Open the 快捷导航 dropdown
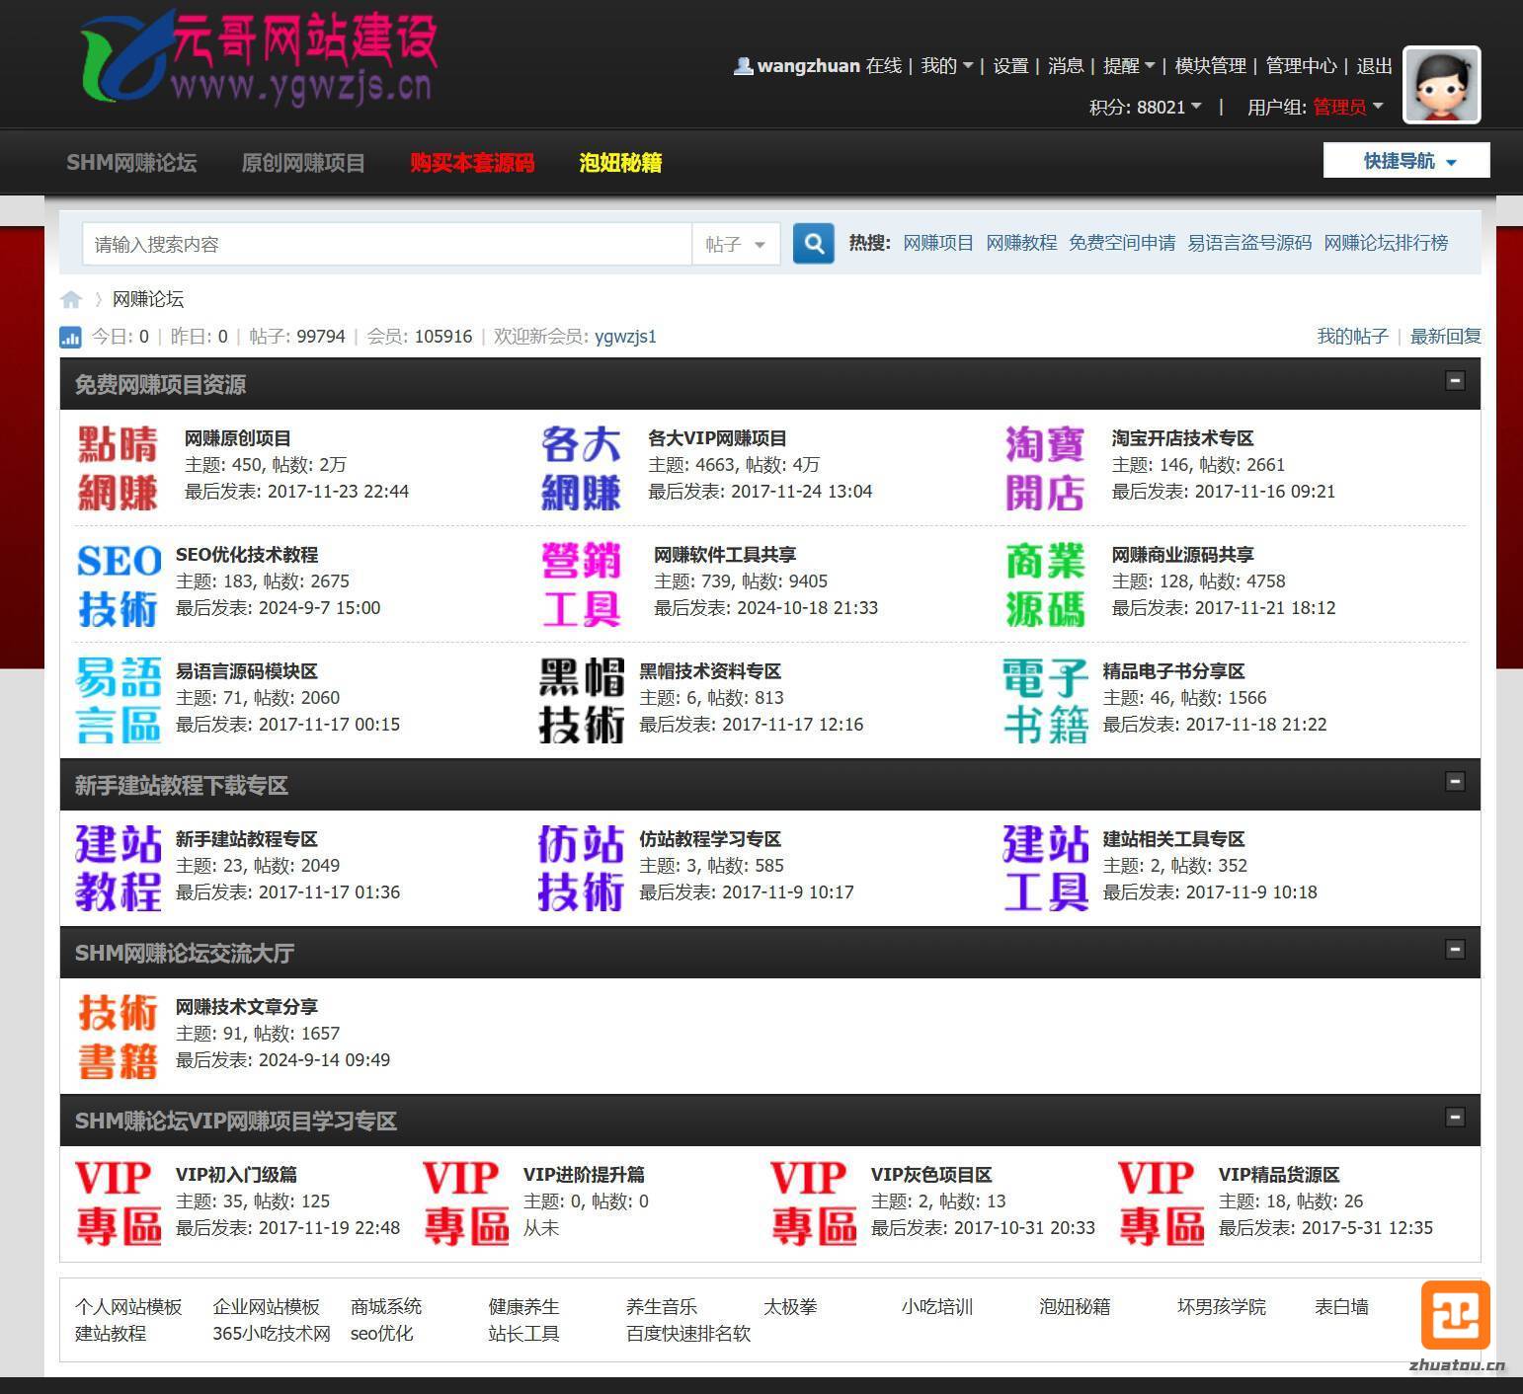Image resolution: width=1523 pixels, height=1394 pixels. coord(1406,161)
